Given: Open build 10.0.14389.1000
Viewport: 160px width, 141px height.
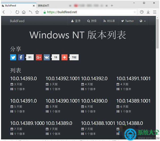Looking at the screenshot, I should pos(27,123).
